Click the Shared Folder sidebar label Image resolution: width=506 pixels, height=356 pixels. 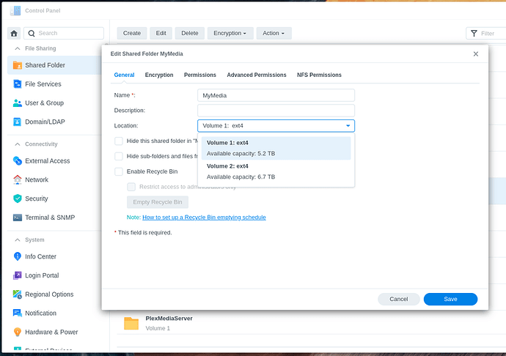coord(45,65)
